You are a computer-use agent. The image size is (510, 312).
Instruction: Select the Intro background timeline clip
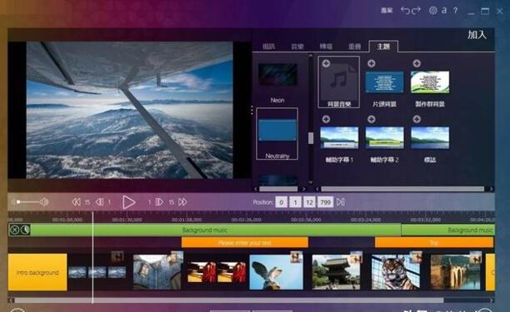pyautogui.click(x=37, y=272)
